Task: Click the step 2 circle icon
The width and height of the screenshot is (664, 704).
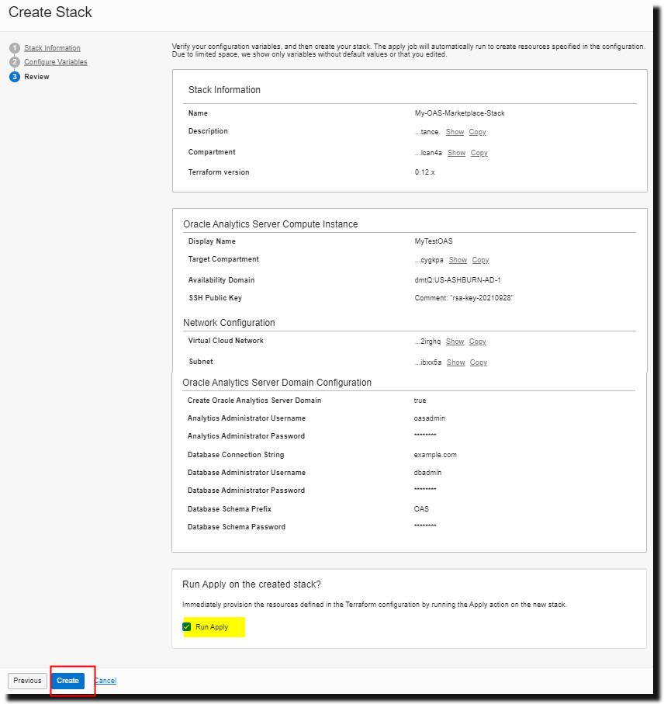Action: [15, 62]
